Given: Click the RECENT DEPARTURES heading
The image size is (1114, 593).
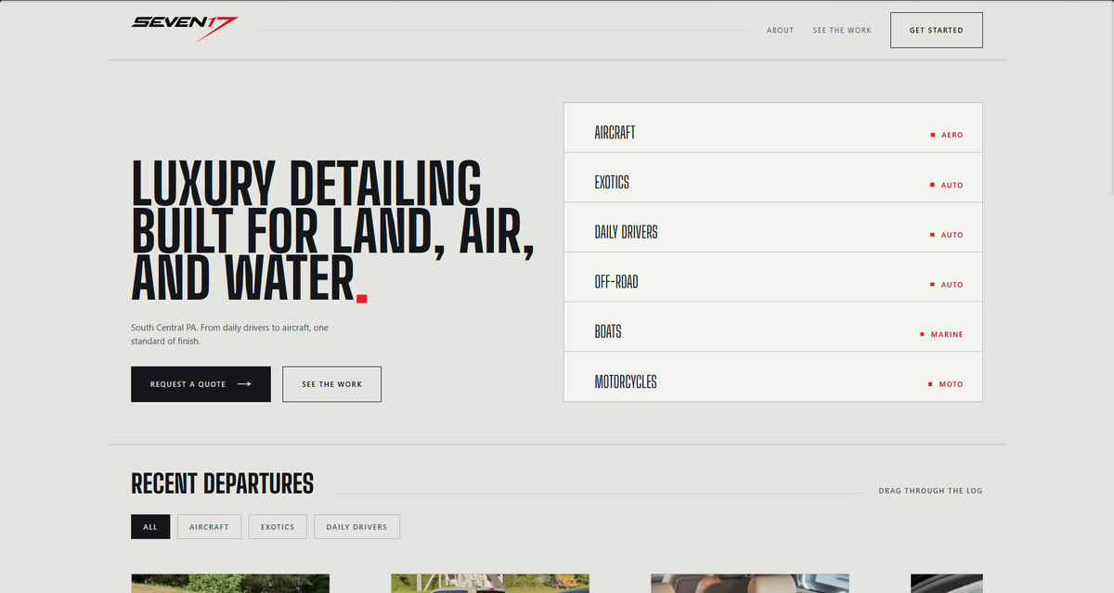Looking at the screenshot, I should 223,483.
